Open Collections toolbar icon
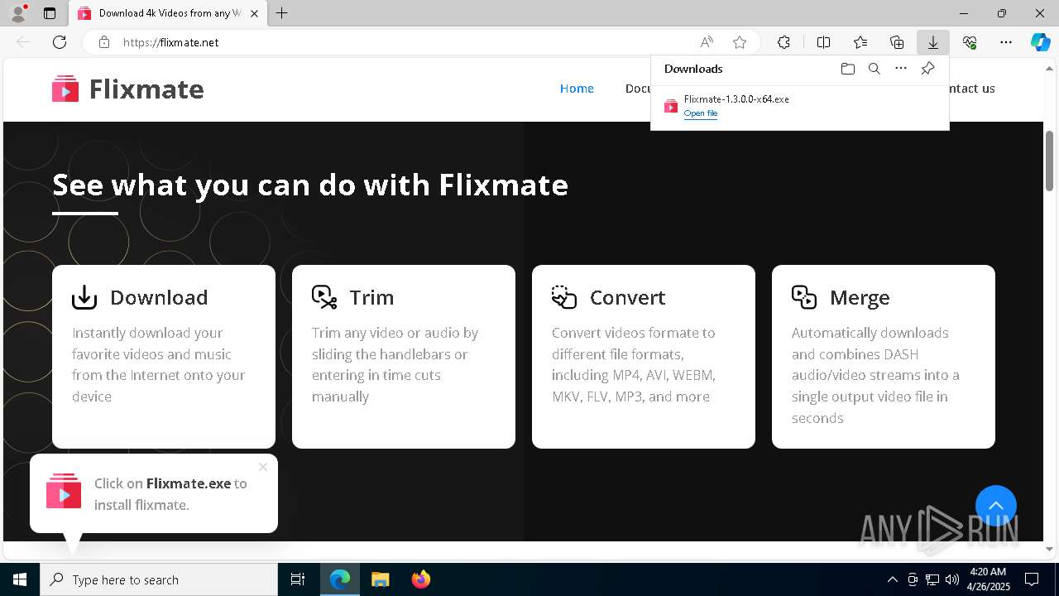 (897, 42)
